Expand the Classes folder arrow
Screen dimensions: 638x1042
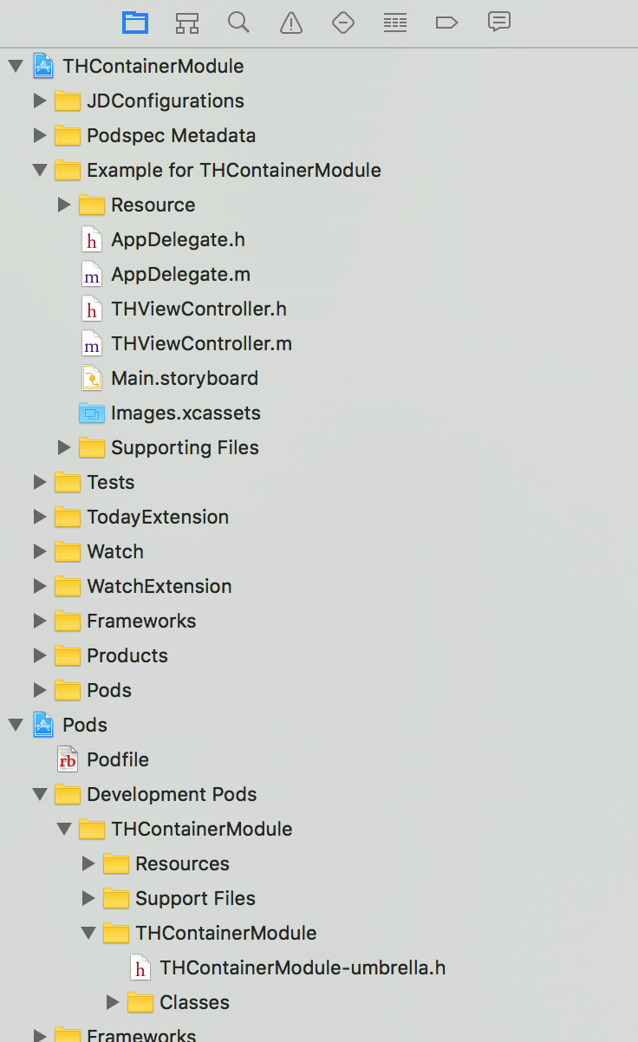112,1002
